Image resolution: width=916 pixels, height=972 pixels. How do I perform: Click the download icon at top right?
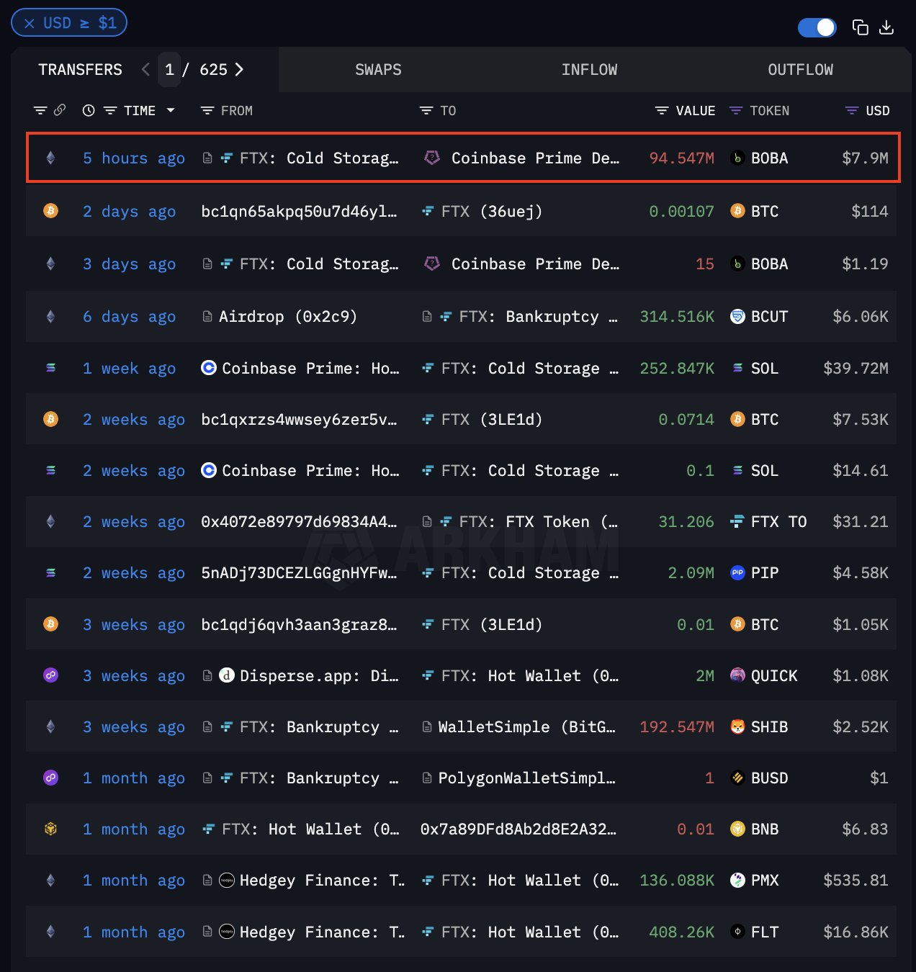(x=886, y=27)
